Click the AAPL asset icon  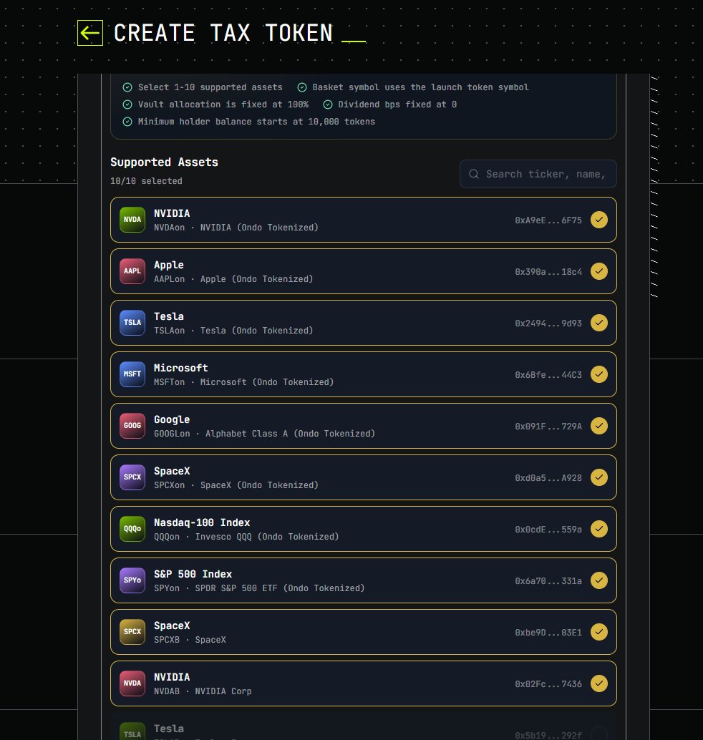[132, 271]
